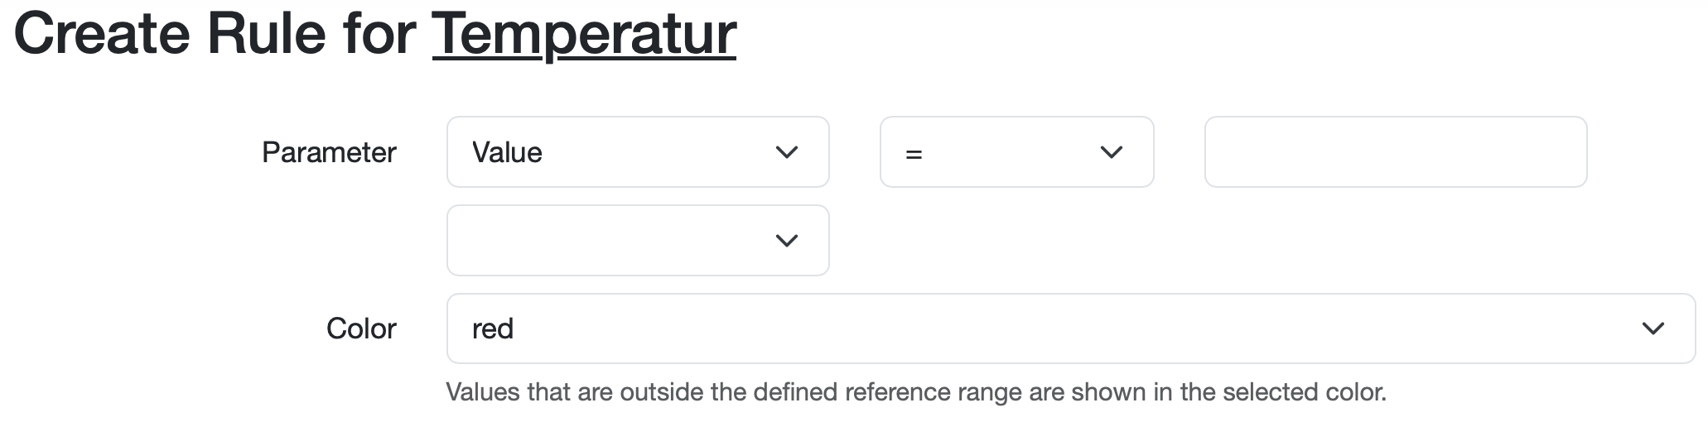This screenshot has width=1708, height=422.
Task: Open the Temperatur link in the heading
Action: click(x=584, y=35)
